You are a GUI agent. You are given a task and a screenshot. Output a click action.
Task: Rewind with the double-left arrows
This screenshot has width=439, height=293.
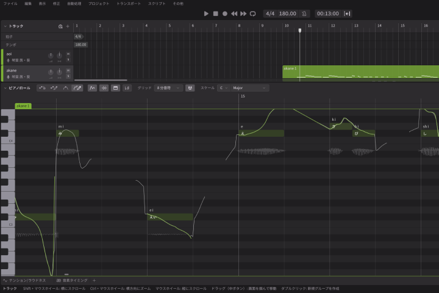(234, 13)
